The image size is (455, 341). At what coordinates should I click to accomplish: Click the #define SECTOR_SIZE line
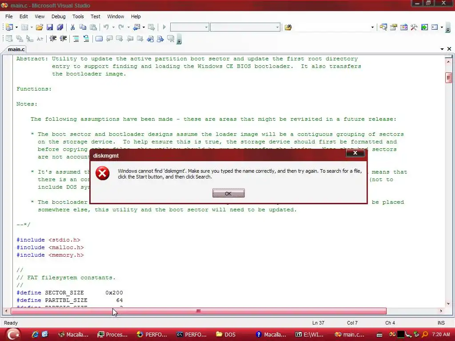click(70, 293)
